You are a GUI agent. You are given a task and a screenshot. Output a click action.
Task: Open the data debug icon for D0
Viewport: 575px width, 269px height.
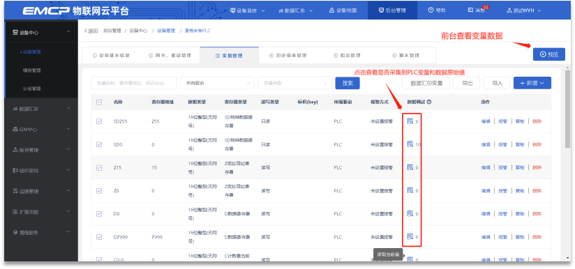point(410,213)
